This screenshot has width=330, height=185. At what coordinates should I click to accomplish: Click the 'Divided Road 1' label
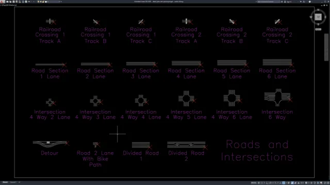click(141, 156)
